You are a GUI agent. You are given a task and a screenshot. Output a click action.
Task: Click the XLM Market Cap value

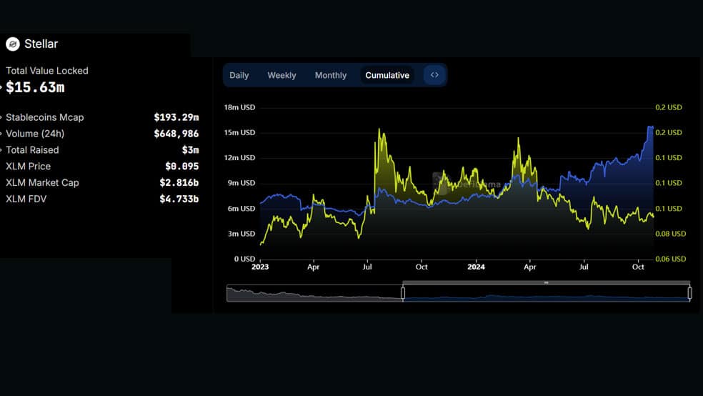click(179, 182)
